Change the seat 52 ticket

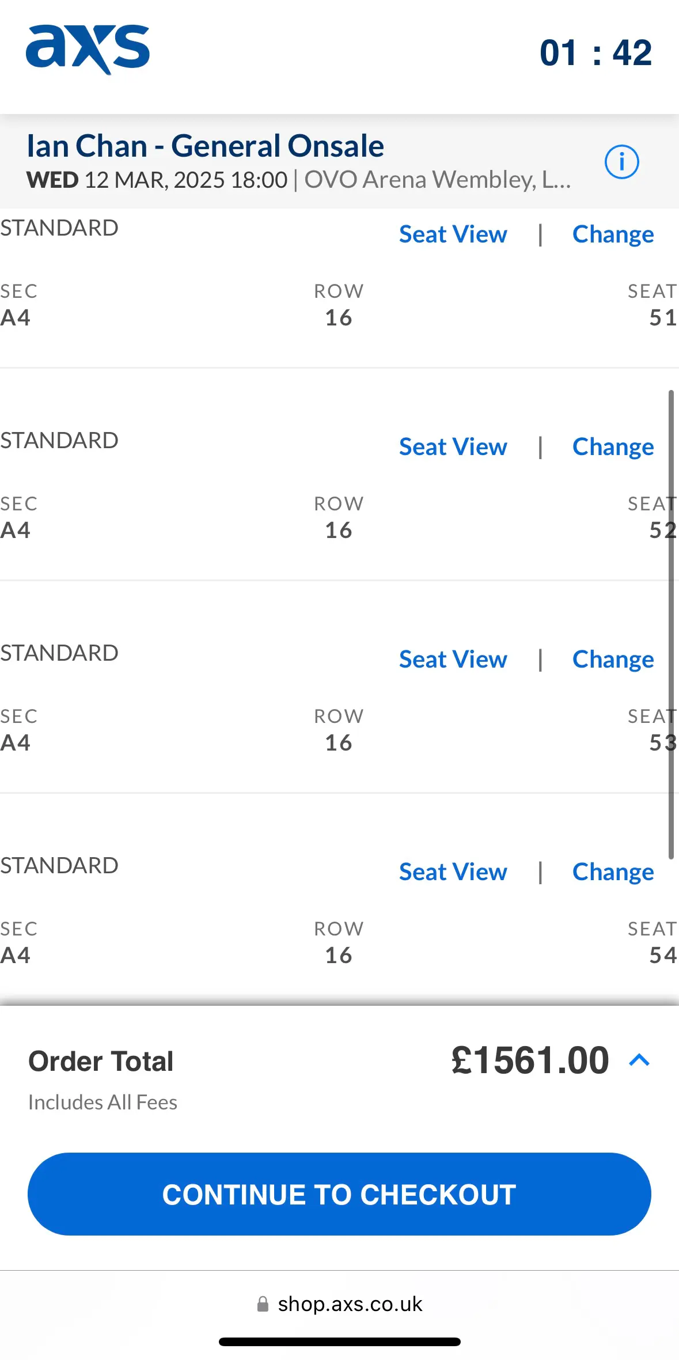coord(613,447)
